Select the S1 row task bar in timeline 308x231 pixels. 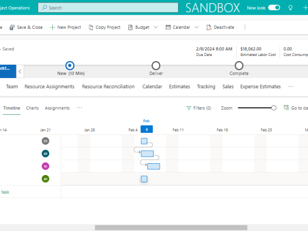153,166
